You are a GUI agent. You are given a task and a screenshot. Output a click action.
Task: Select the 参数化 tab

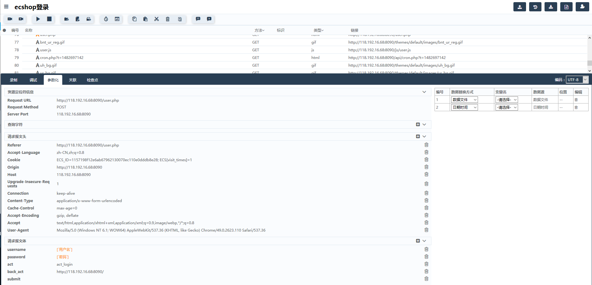pos(53,80)
